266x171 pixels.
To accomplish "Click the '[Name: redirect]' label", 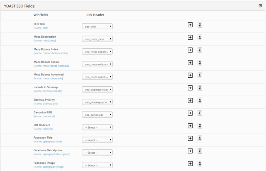I will (43, 129).
